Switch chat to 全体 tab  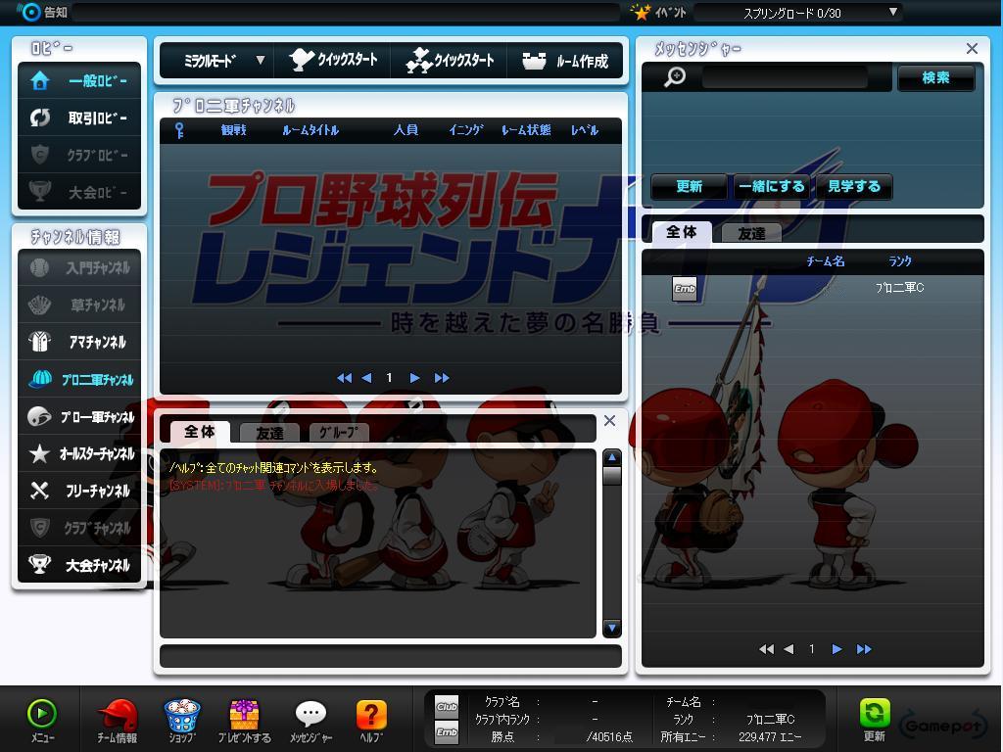click(x=200, y=432)
